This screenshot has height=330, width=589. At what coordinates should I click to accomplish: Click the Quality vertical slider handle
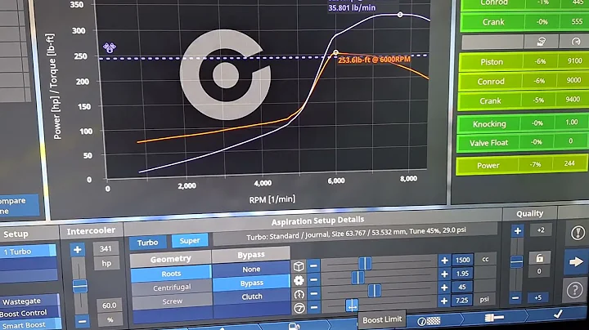[516, 261]
